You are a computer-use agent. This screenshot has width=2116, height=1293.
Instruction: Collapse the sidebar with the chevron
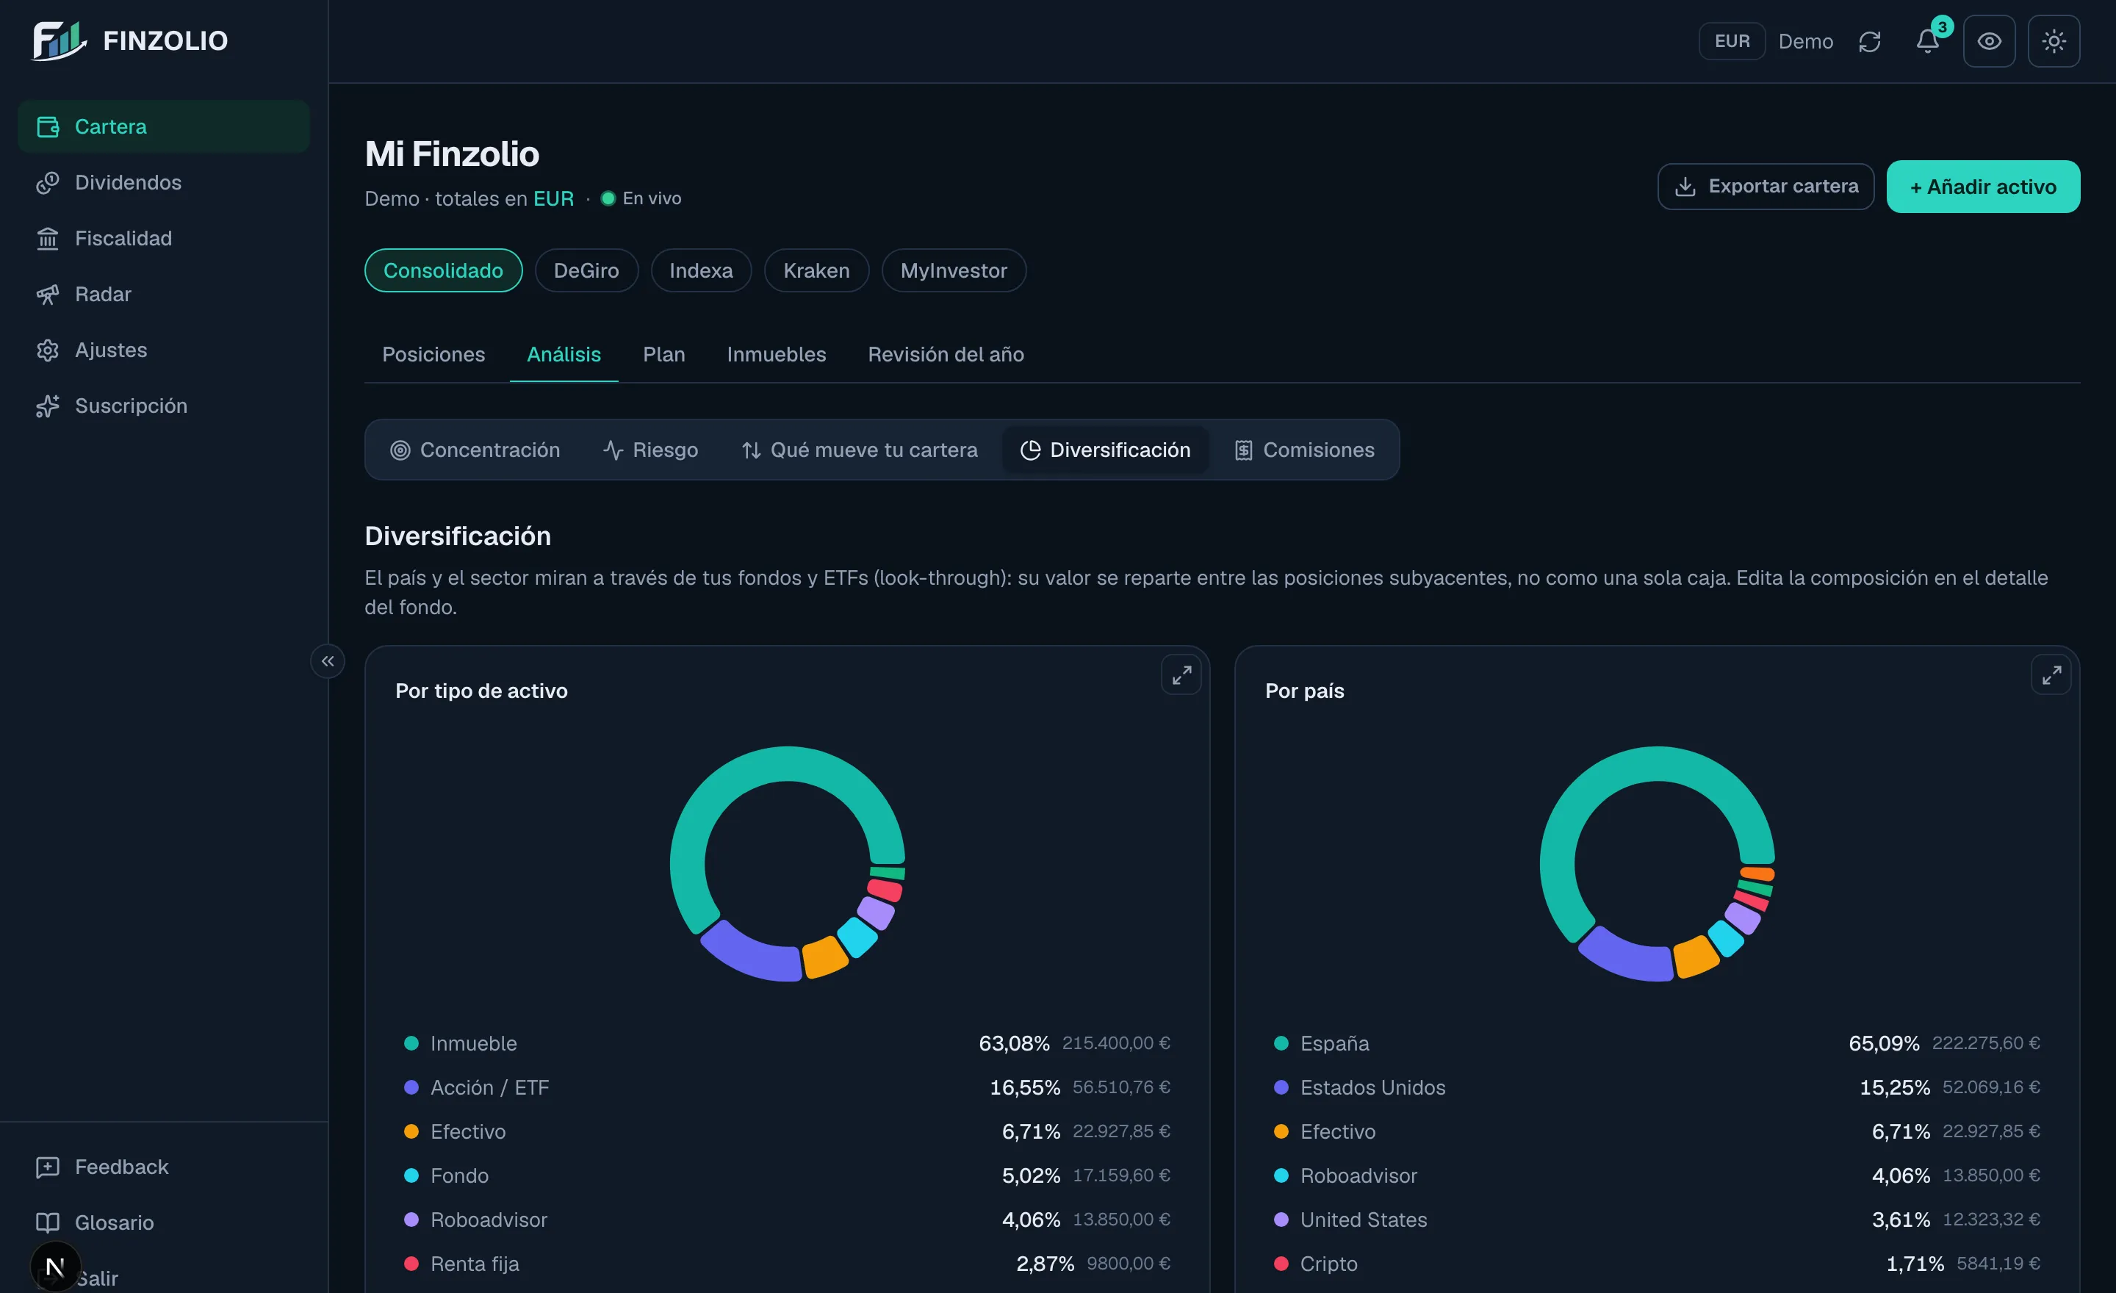coord(327,661)
